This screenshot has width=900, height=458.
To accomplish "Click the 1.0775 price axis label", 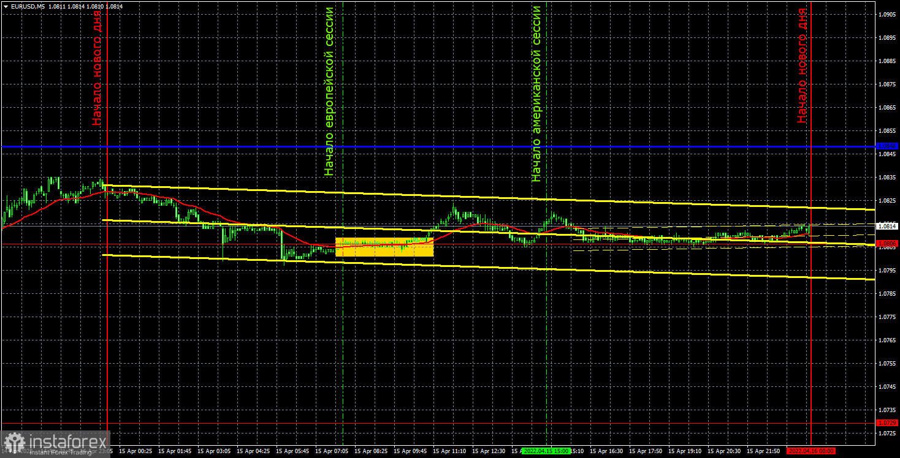I will (x=887, y=317).
